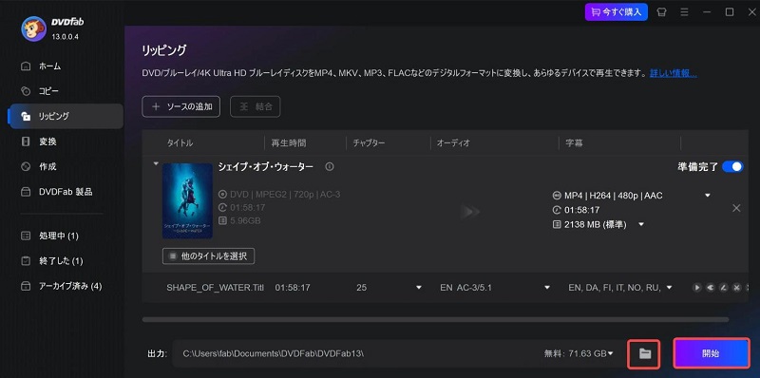Browse output folder icon
Image resolution: width=760 pixels, height=378 pixels.
click(644, 353)
